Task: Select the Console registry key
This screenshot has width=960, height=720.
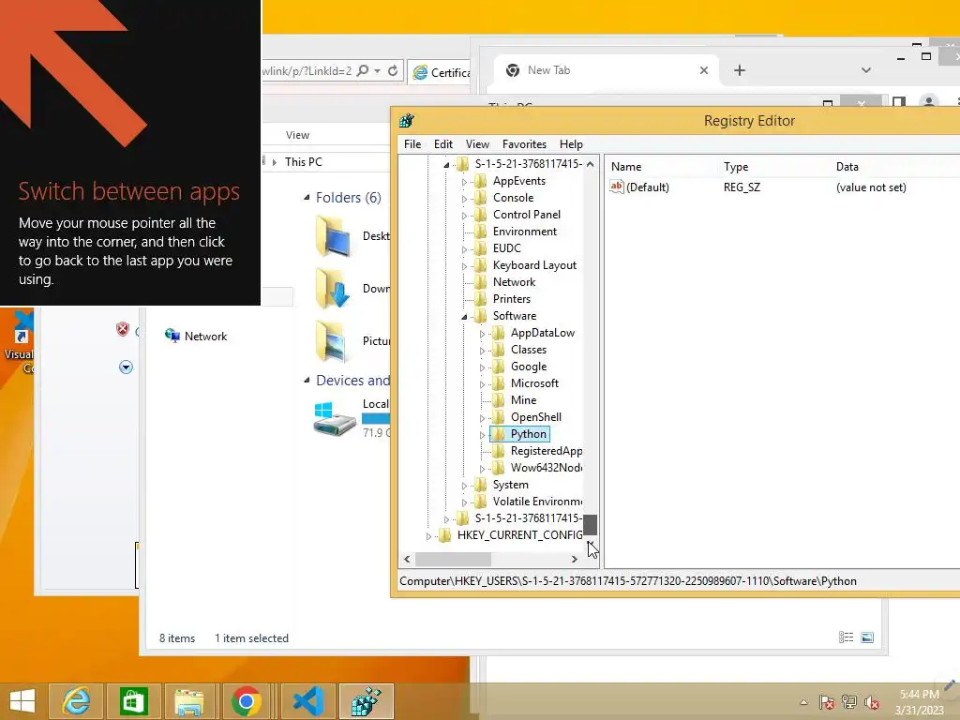Action: click(513, 198)
